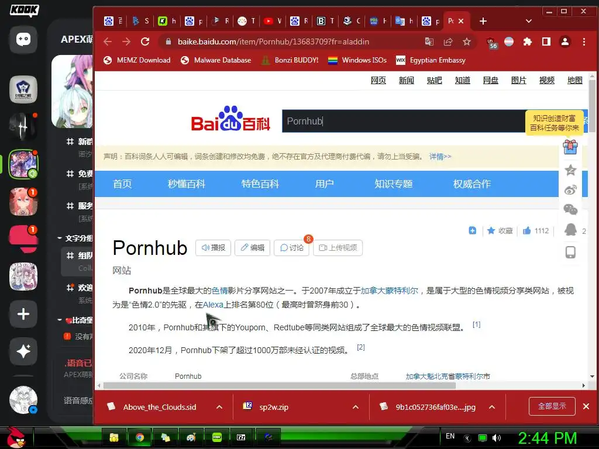
Task: Go forward in Chrome history
Action: click(x=126, y=42)
